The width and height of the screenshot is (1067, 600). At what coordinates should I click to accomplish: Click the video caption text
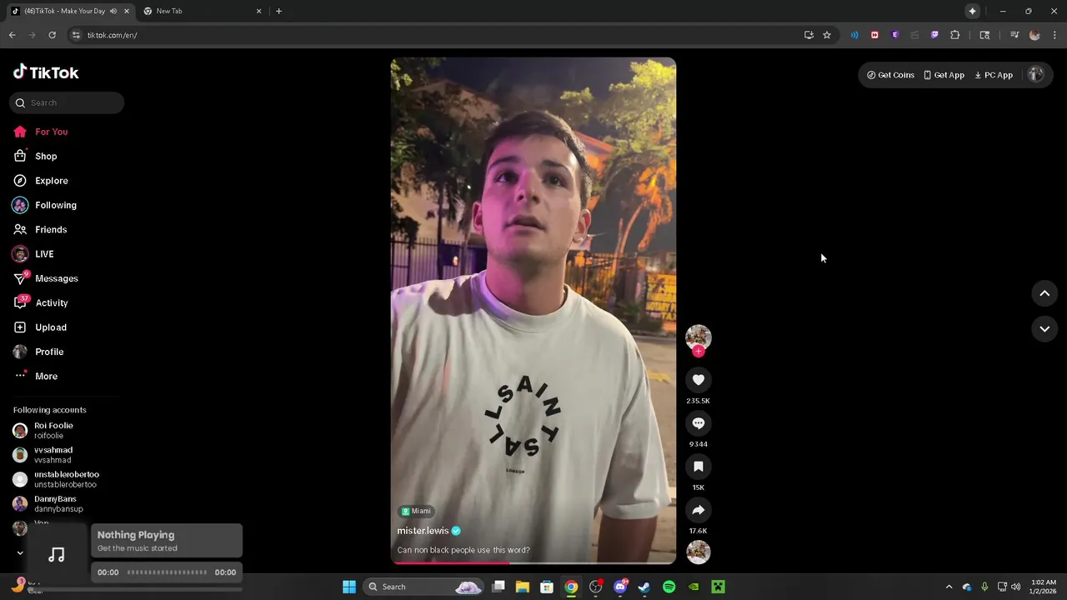463,550
